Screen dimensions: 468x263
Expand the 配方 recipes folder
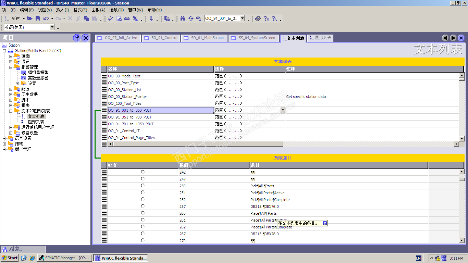[x=11, y=89]
